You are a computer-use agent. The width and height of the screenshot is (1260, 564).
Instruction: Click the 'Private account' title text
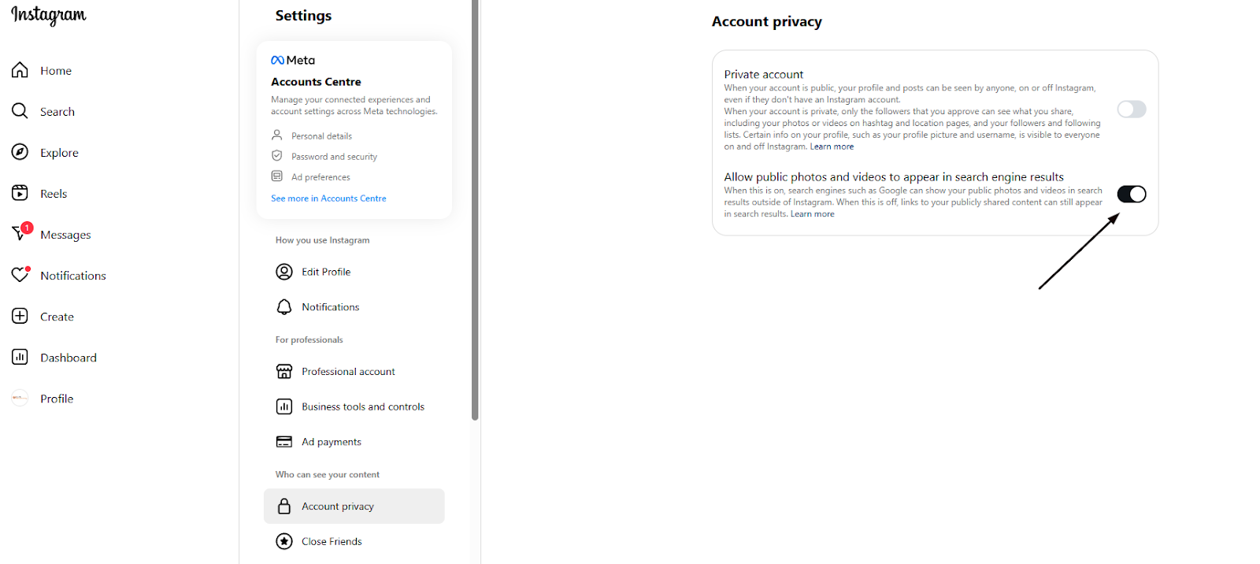pyautogui.click(x=764, y=74)
